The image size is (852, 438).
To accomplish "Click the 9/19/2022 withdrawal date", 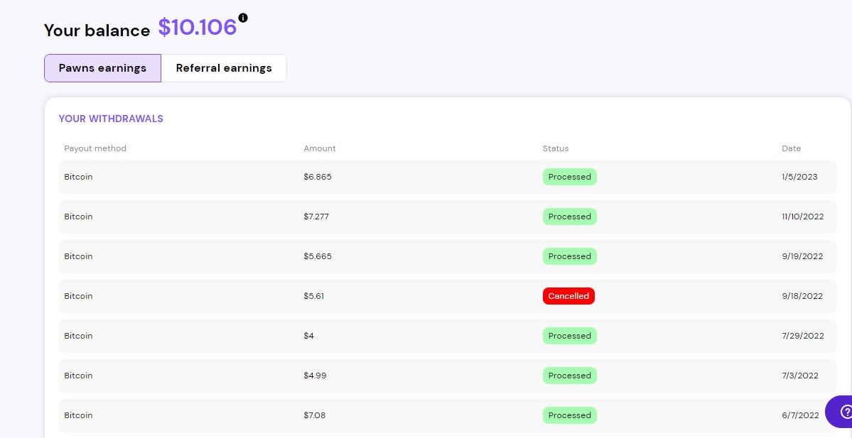I will point(802,256).
